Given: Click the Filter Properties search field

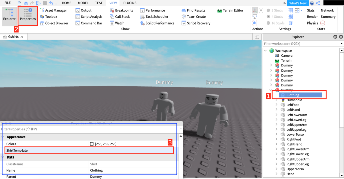Looking at the screenshot, I should pos(89,129).
